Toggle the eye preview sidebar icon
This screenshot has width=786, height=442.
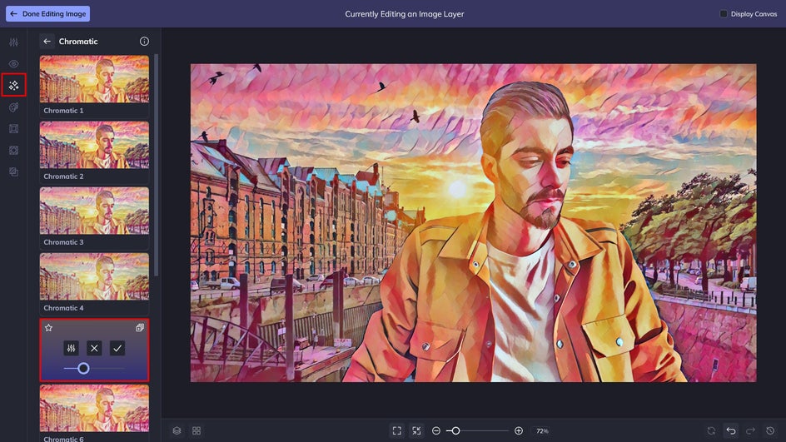click(13, 63)
